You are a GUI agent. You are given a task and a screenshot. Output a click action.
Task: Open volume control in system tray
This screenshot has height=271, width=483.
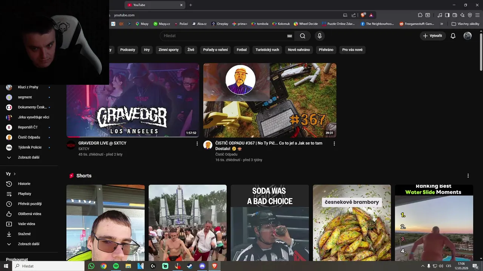pyautogui.click(x=441, y=266)
